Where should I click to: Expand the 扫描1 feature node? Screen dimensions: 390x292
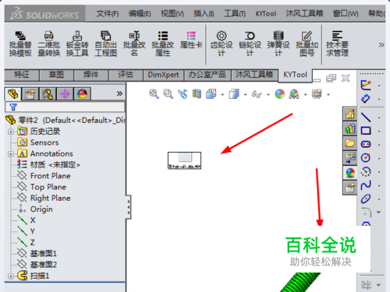11,276
